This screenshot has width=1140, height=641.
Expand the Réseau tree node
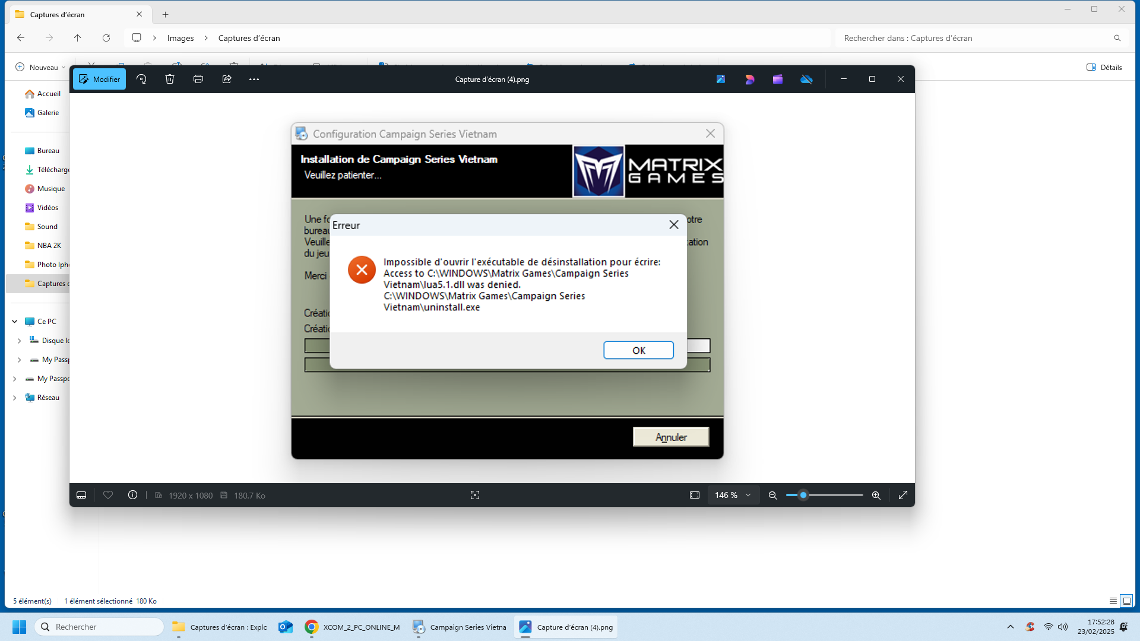(x=15, y=398)
